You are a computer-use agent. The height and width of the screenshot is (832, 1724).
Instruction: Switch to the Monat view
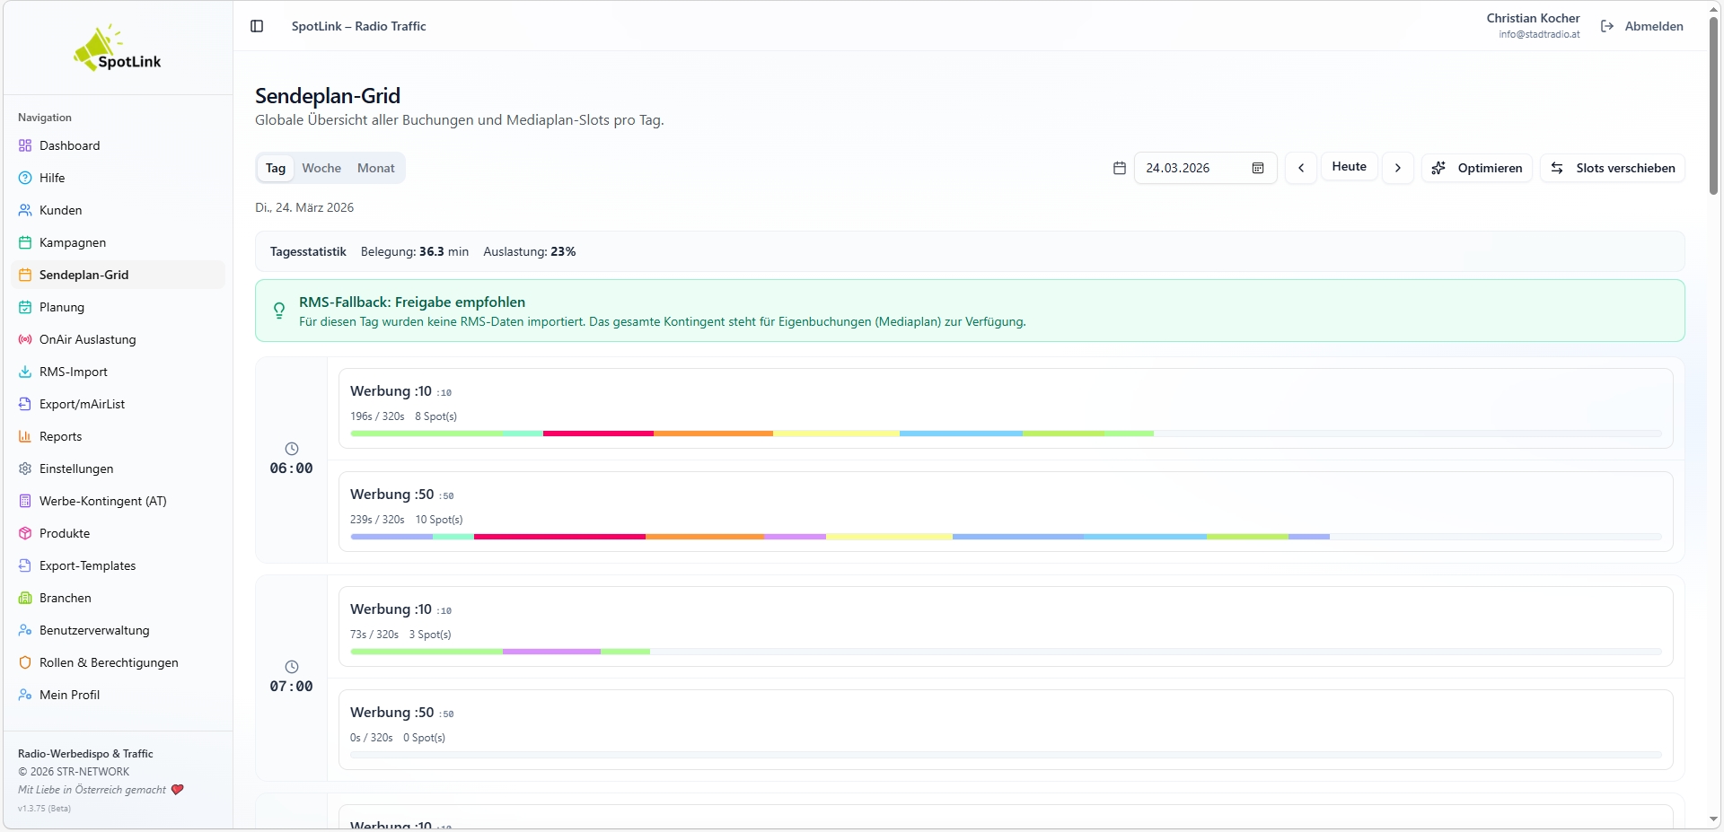(x=375, y=168)
